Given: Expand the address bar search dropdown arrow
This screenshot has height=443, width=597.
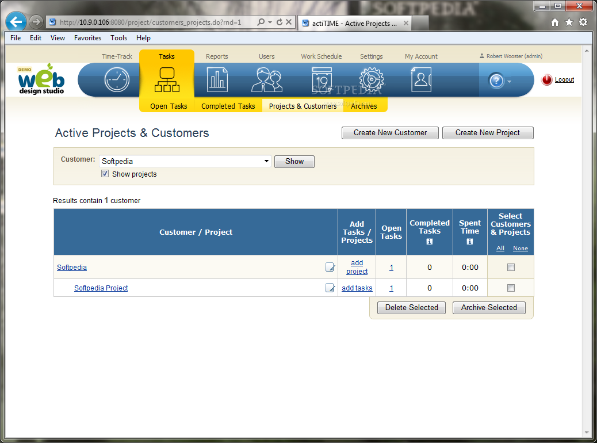Looking at the screenshot, I should pos(270,22).
